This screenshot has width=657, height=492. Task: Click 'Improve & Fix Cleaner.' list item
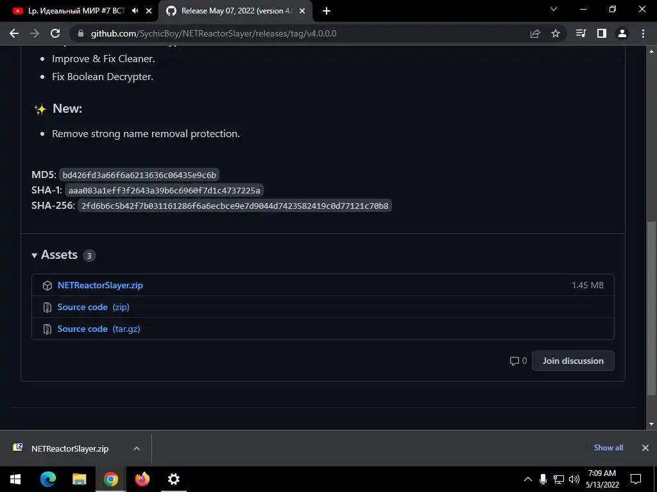point(103,59)
